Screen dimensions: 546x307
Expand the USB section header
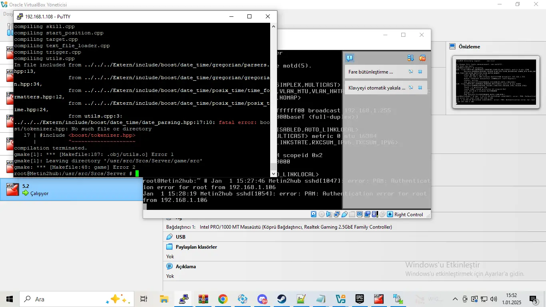tap(180, 237)
